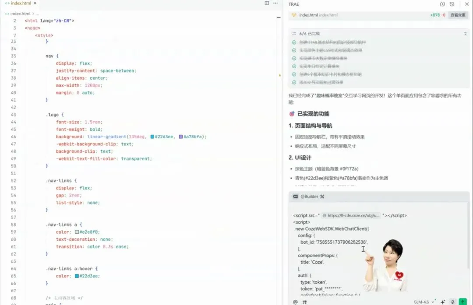Viewport: 473px width, 305px height.
Task: Click the 1. 页面结构与导航 heading
Action: click(x=310, y=126)
